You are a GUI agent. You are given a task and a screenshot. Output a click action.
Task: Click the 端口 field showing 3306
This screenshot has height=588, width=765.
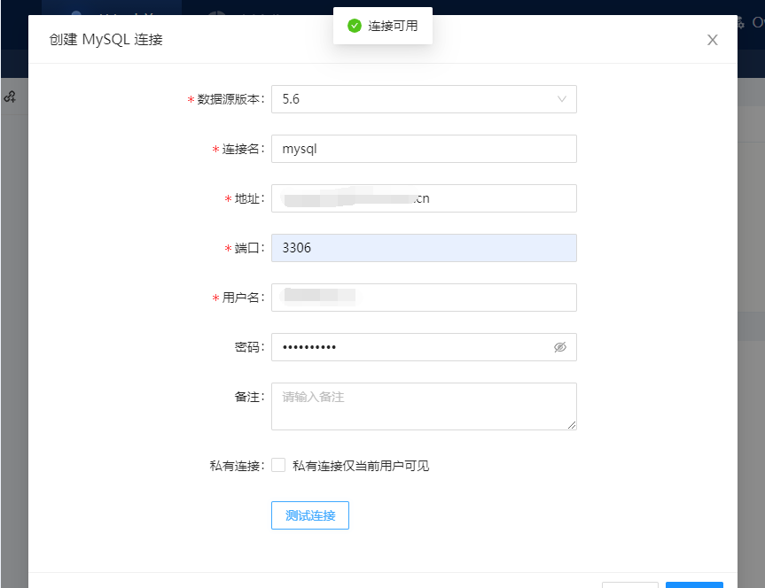click(424, 248)
